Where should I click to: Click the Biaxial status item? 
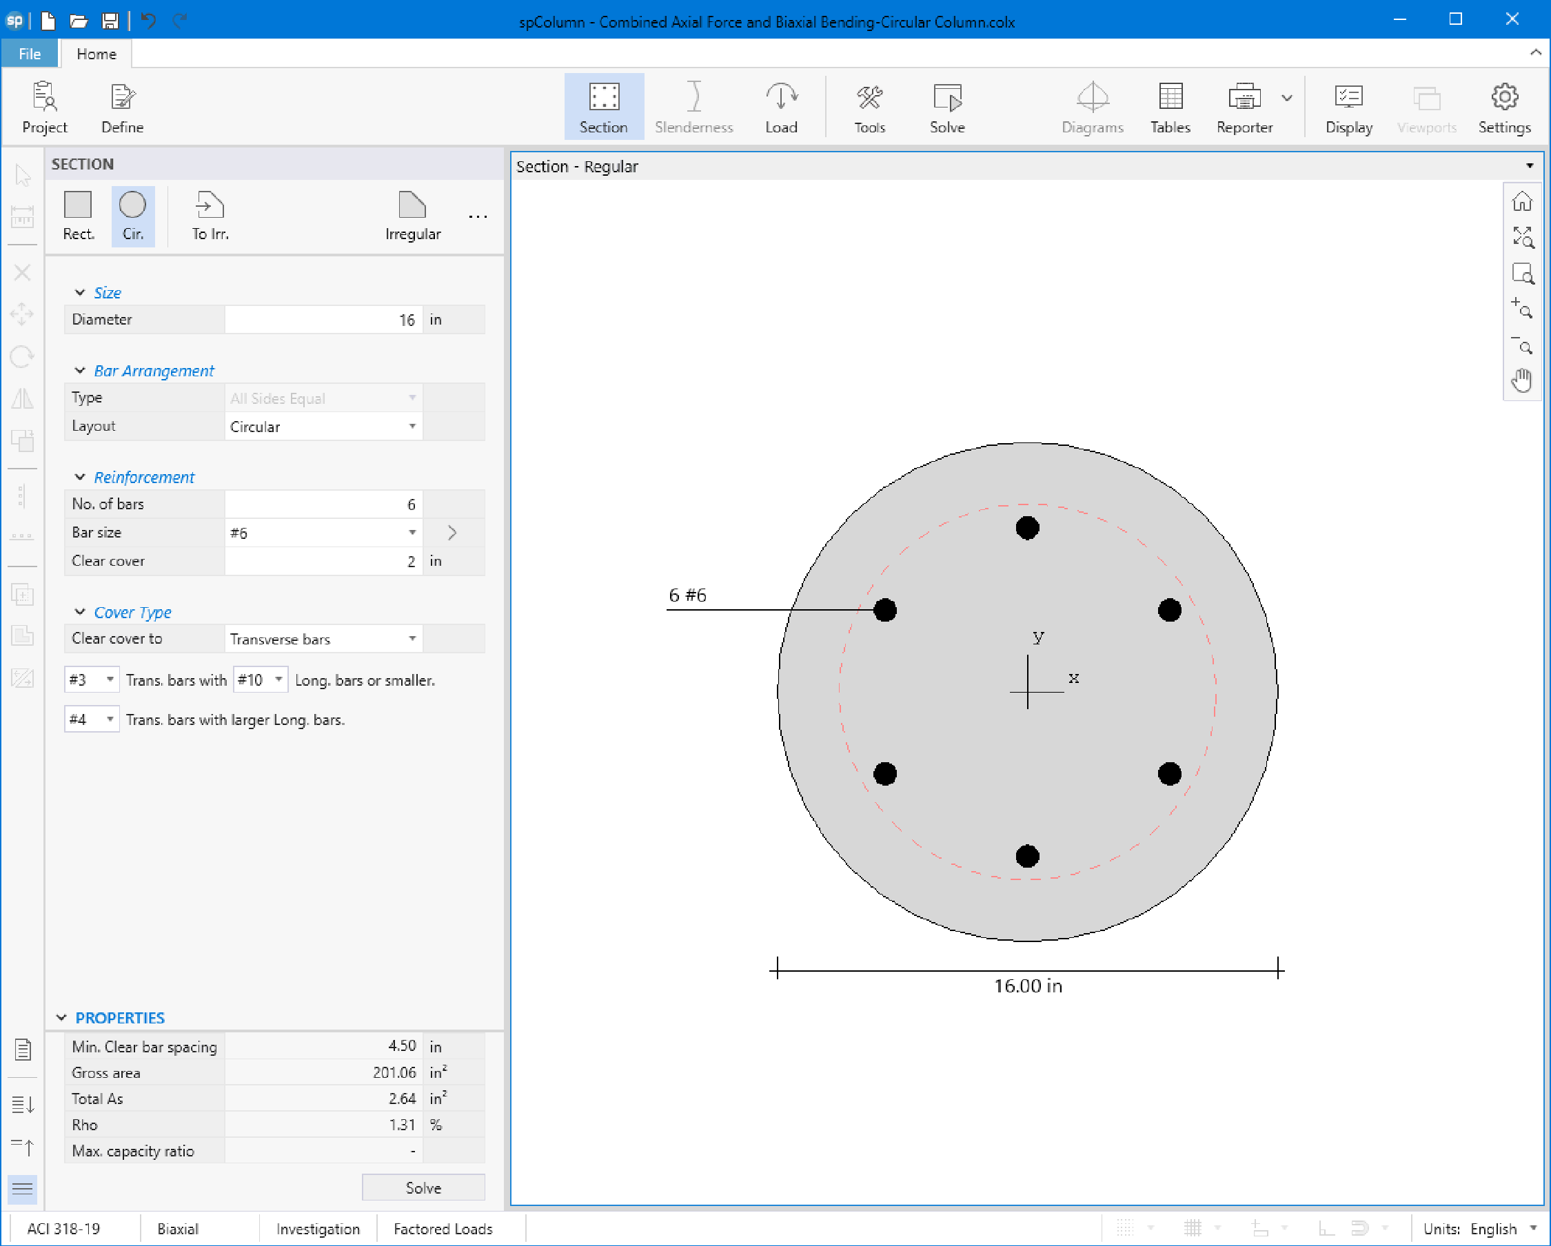[x=178, y=1229]
